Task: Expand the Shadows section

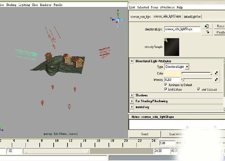Action: click(x=132, y=95)
